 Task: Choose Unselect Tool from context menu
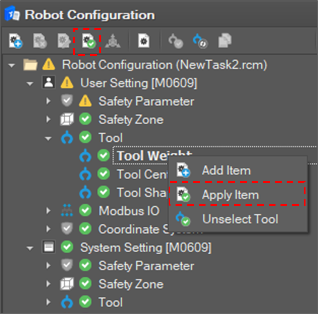pyautogui.click(x=240, y=219)
